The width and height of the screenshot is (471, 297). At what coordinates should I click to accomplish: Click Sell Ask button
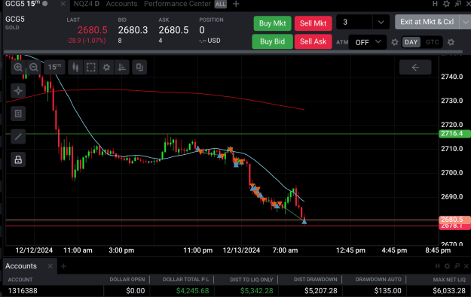(x=313, y=41)
